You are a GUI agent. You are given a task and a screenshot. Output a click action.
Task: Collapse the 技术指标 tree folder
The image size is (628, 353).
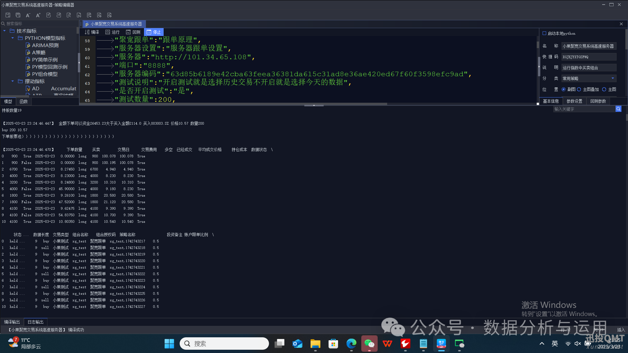click(4, 31)
